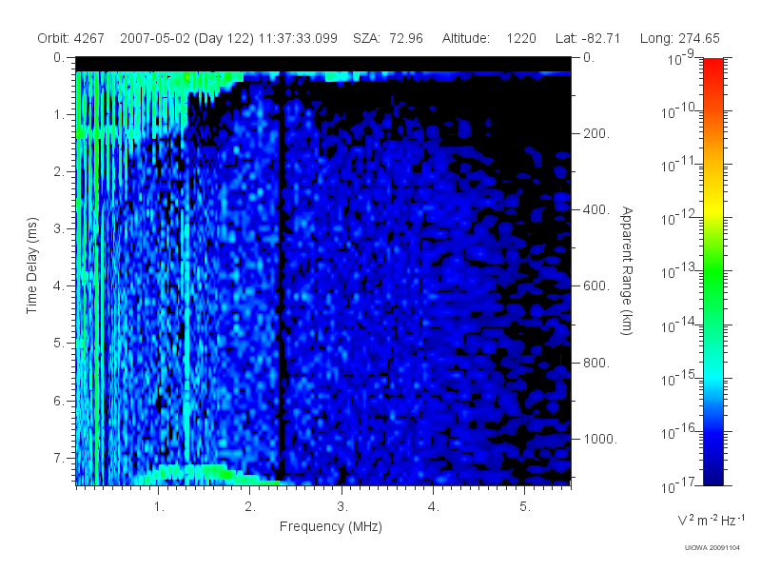
Task: Click the 10^-17 color scale label
Action: pyautogui.click(x=678, y=484)
